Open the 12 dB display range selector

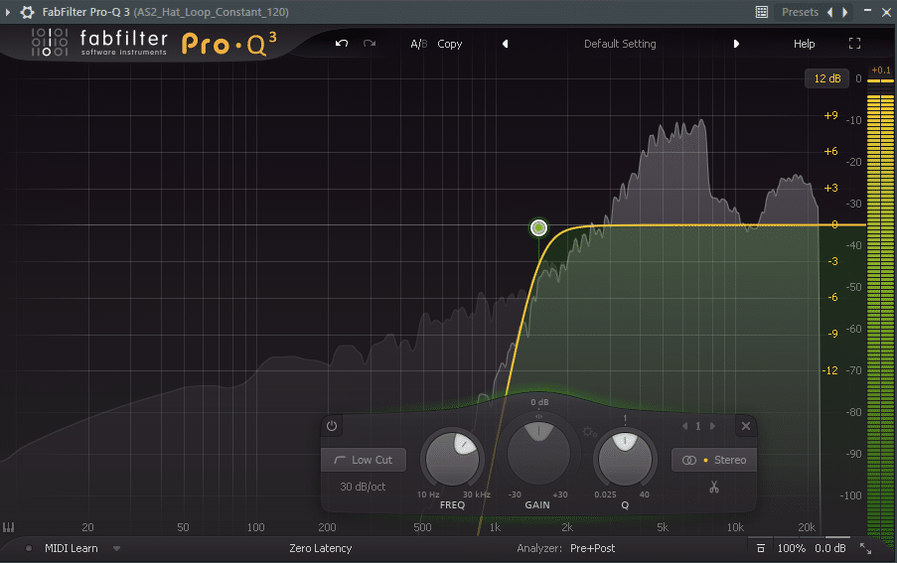point(827,78)
